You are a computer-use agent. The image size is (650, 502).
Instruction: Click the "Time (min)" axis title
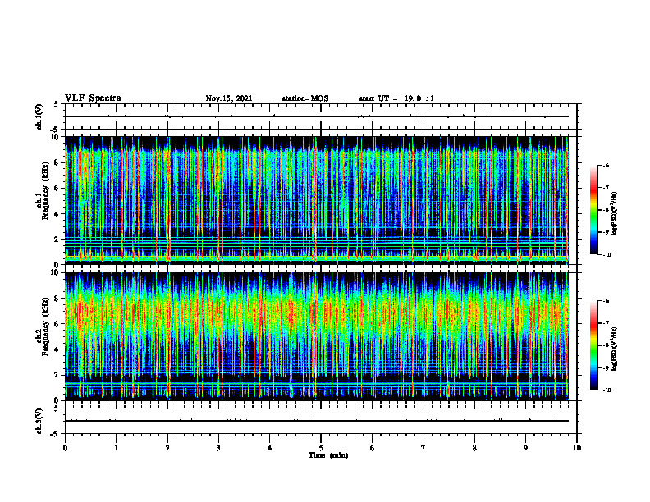(328, 455)
